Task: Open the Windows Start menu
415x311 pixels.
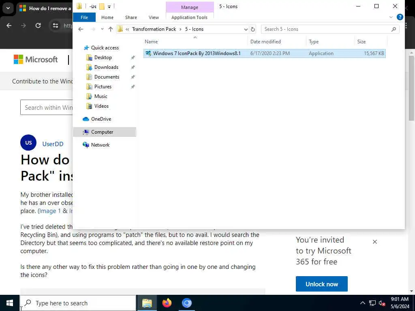Action: coord(10,303)
